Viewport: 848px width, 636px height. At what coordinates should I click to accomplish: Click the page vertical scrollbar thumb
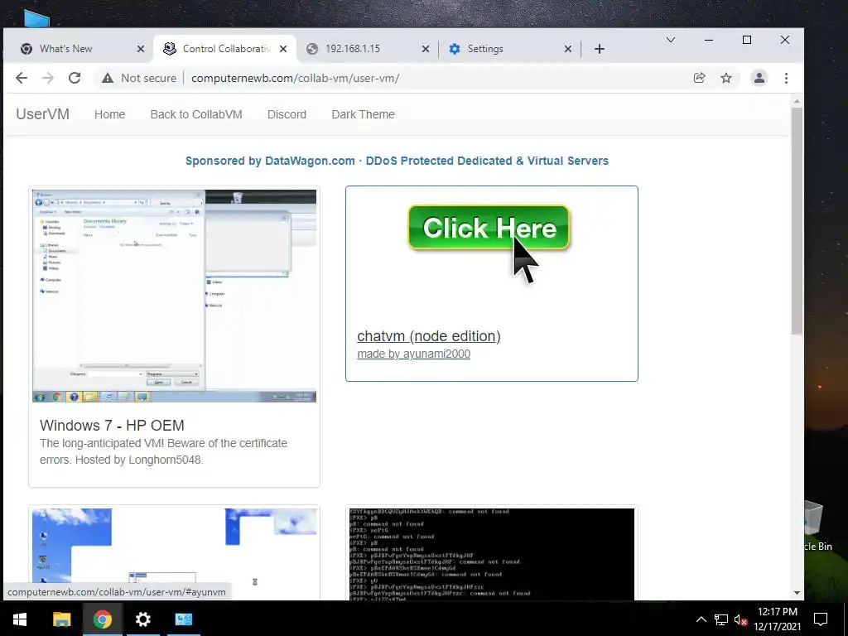coord(797,220)
